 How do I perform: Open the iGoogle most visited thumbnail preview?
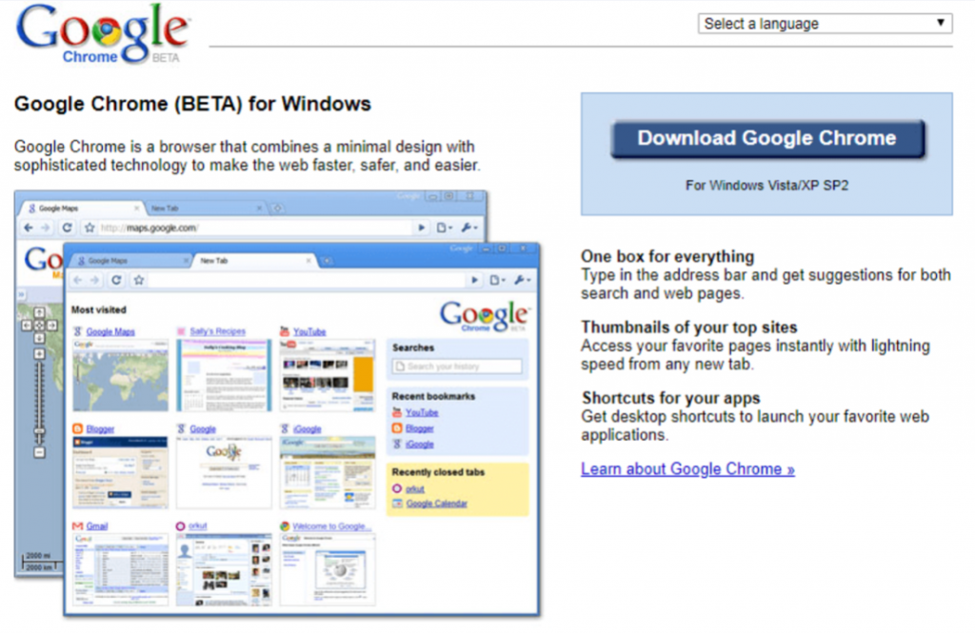pyautogui.click(x=328, y=472)
